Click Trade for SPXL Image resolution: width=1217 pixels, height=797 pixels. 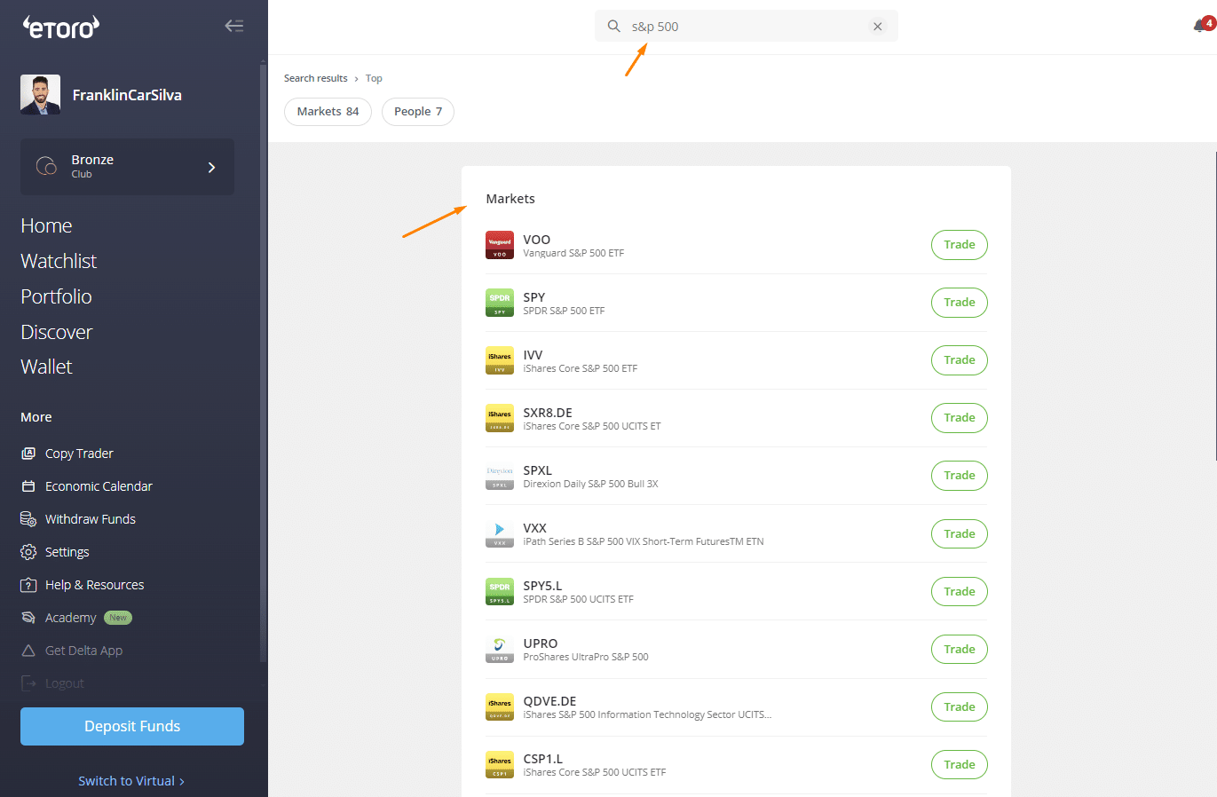[960, 476]
